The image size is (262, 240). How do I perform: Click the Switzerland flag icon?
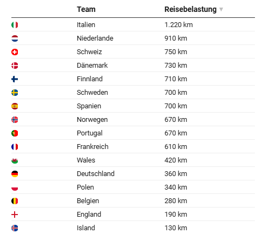coord(15,52)
